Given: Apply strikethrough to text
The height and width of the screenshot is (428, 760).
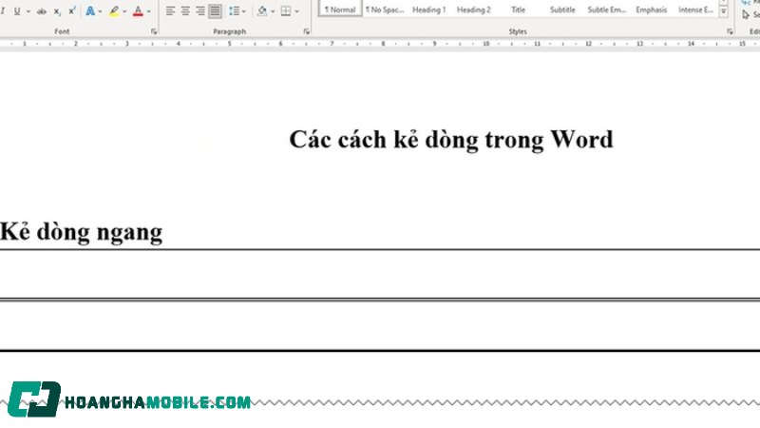Looking at the screenshot, I should 42,10.
